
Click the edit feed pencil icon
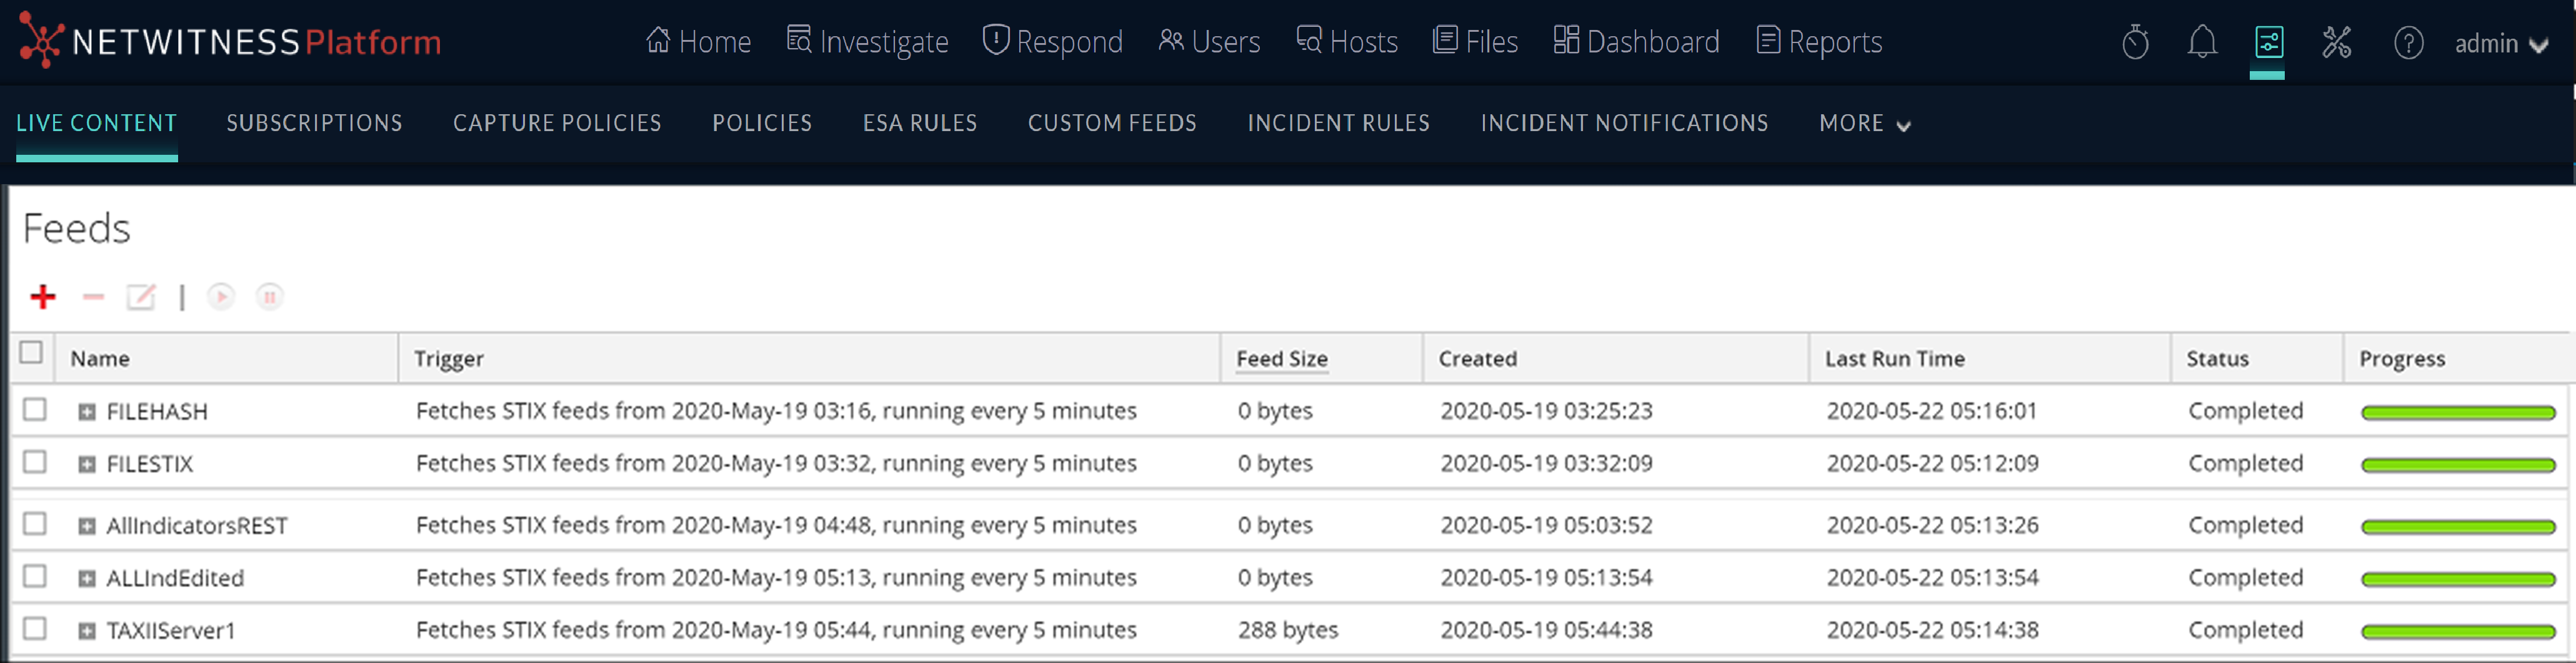(x=141, y=297)
